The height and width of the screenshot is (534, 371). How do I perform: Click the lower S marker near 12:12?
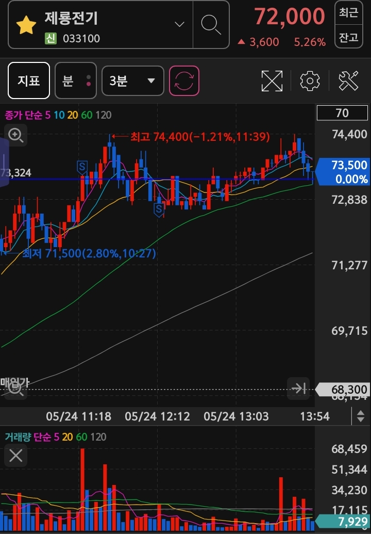pos(159,209)
